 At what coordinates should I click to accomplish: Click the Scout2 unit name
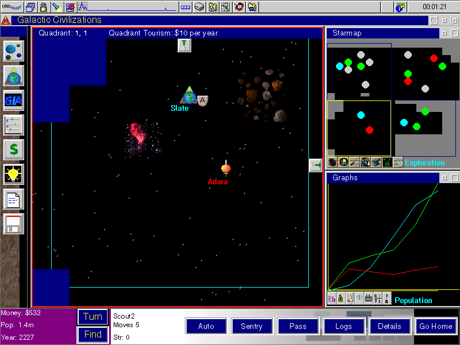(x=124, y=316)
